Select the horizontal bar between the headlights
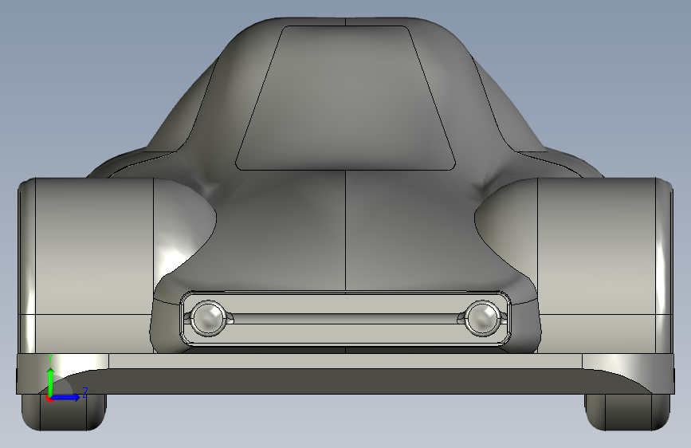The height and width of the screenshot is (448, 691). [346, 319]
